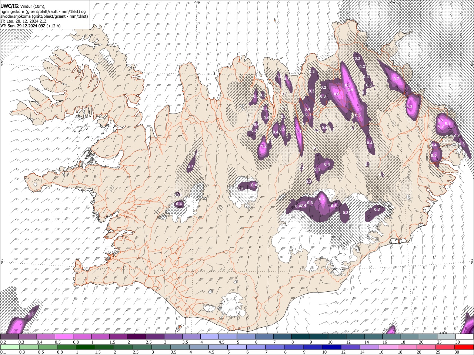Select the "VT: Sun. 29.12.2024 09Z (+12 h)" line
Screen dimensions: 474x355
[30, 26]
